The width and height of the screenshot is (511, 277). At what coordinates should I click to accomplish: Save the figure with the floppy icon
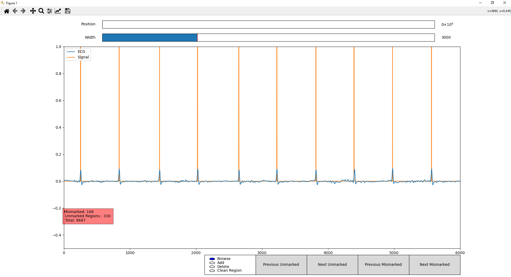(x=68, y=11)
